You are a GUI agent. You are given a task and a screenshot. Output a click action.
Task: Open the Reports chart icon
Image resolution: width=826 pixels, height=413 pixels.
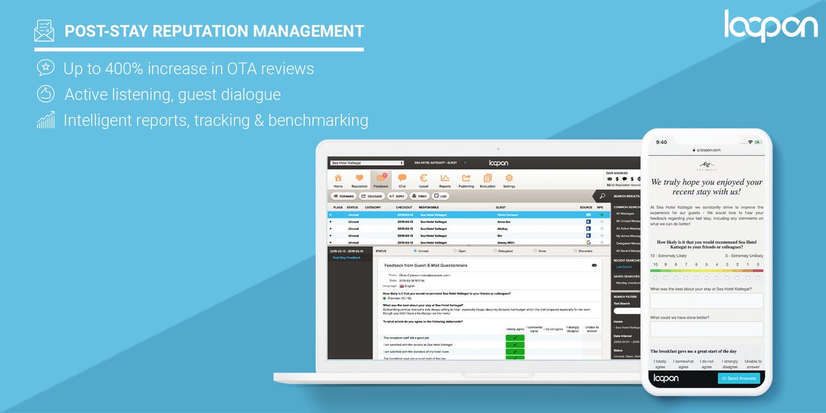pyautogui.click(x=445, y=178)
